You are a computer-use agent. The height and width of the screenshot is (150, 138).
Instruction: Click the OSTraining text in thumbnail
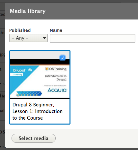click(58, 69)
